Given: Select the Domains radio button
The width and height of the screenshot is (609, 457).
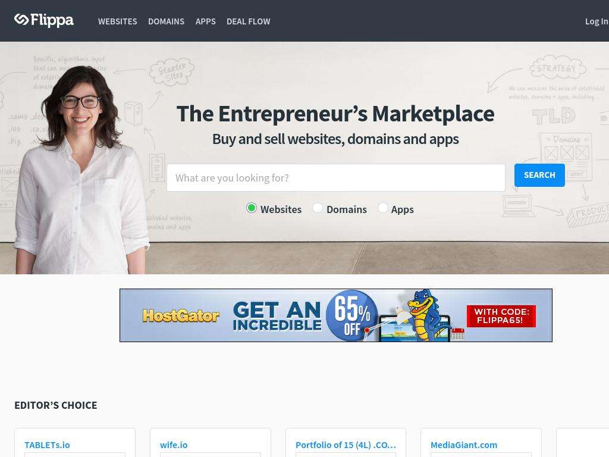Looking at the screenshot, I should (318, 208).
